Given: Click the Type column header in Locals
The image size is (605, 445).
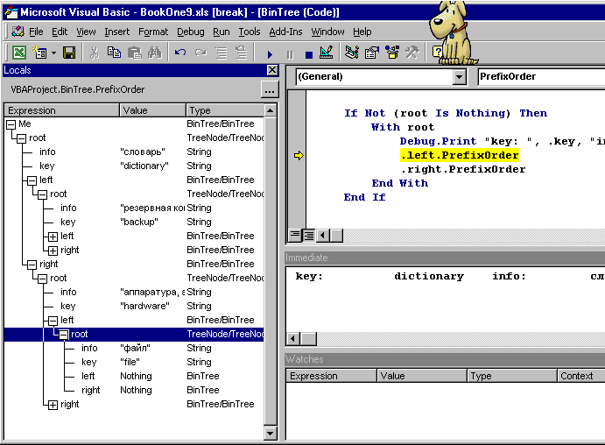Looking at the screenshot, I should pyautogui.click(x=225, y=110).
